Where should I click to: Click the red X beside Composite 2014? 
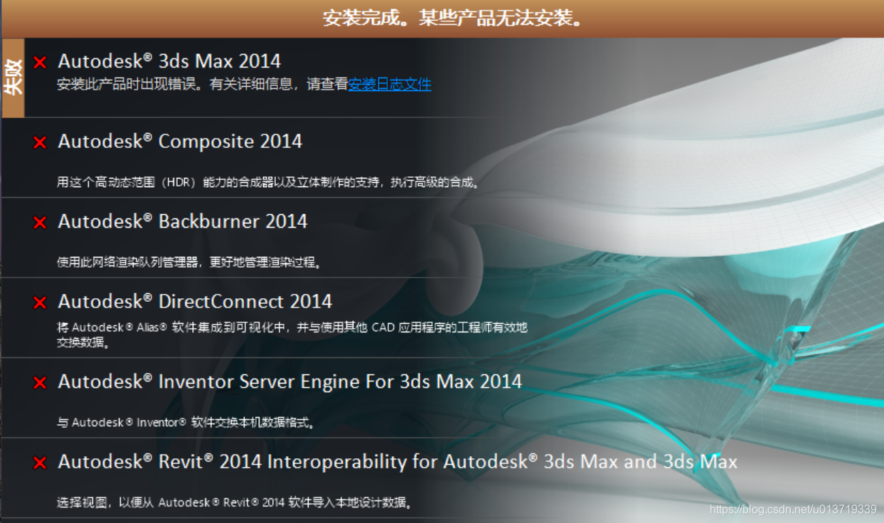[40, 143]
